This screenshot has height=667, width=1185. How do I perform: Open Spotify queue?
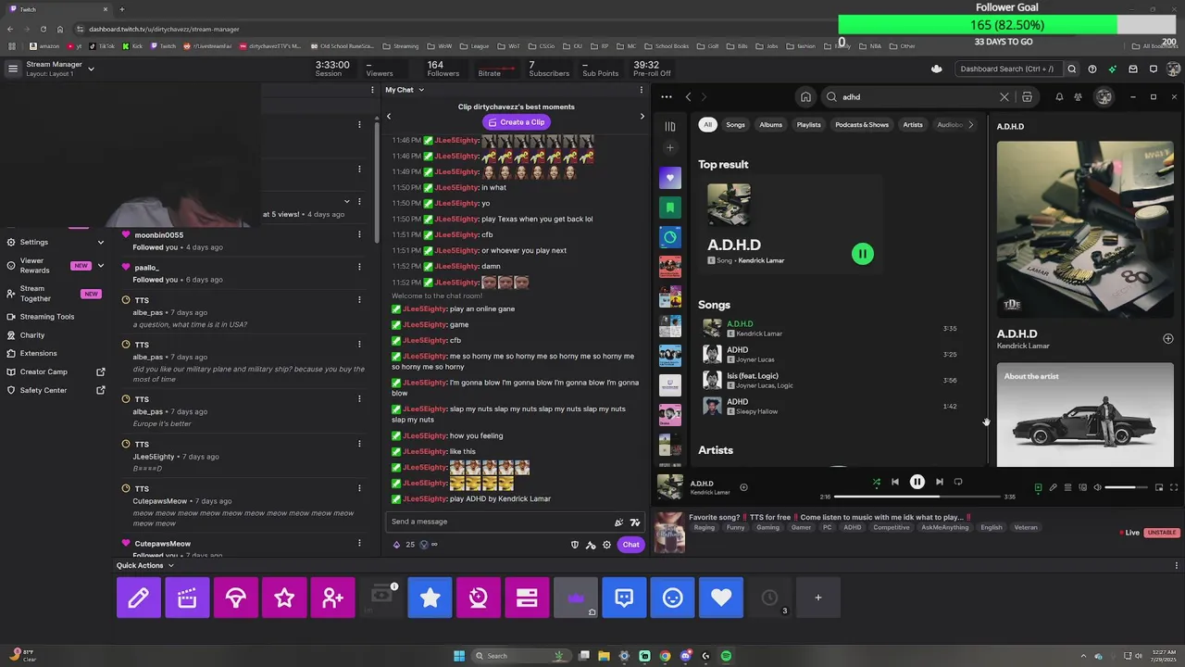[1067, 487]
